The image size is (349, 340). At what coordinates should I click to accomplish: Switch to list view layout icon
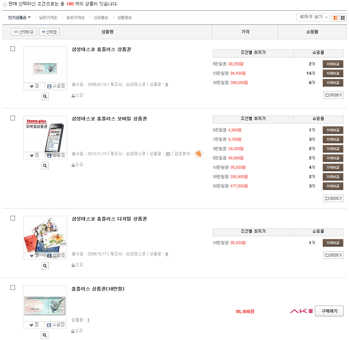point(335,18)
